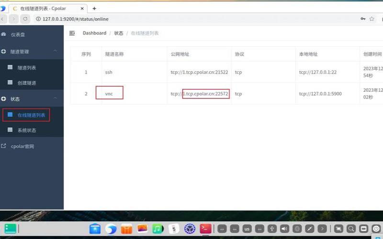Click the volume speaker tray icon
The height and width of the screenshot is (239, 383).
pos(284,229)
